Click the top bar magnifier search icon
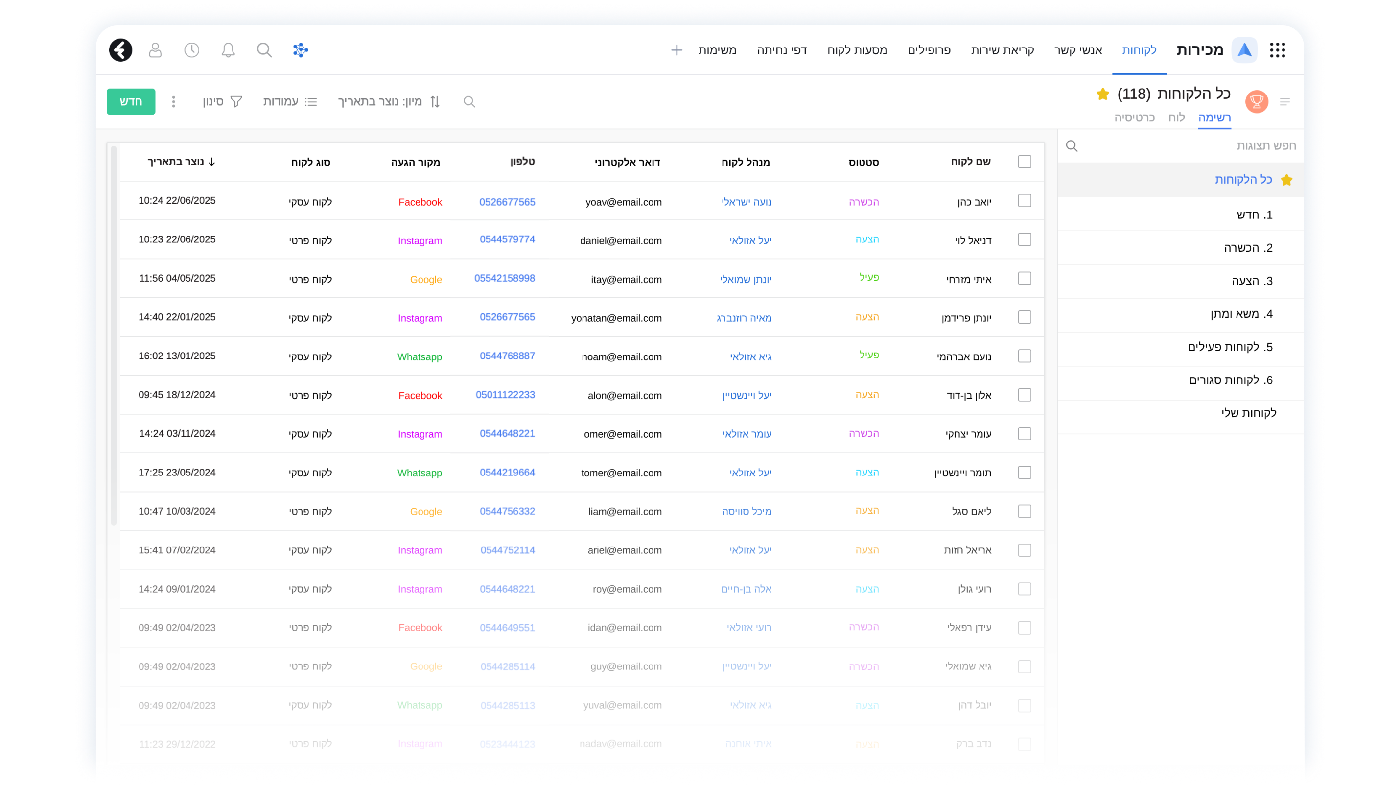This screenshot has height=808, width=1400. point(264,50)
